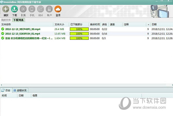Select file 2018-12-13_5263F834_01.mp4
The image size is (173, 116).
(23, 34)
